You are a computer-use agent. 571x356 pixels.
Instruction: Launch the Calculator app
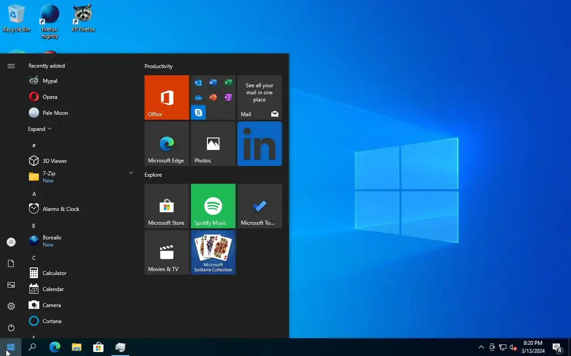click(x=81, y=273)
